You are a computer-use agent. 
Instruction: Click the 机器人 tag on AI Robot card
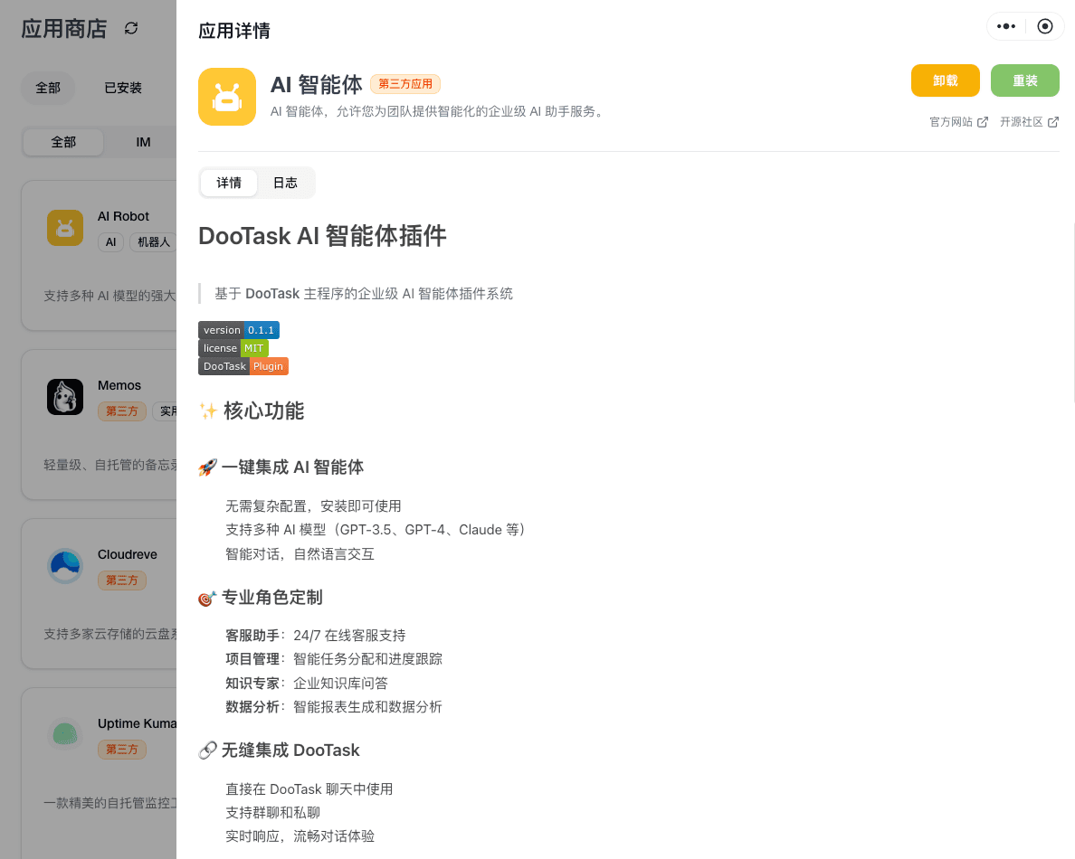coord(154,242)
